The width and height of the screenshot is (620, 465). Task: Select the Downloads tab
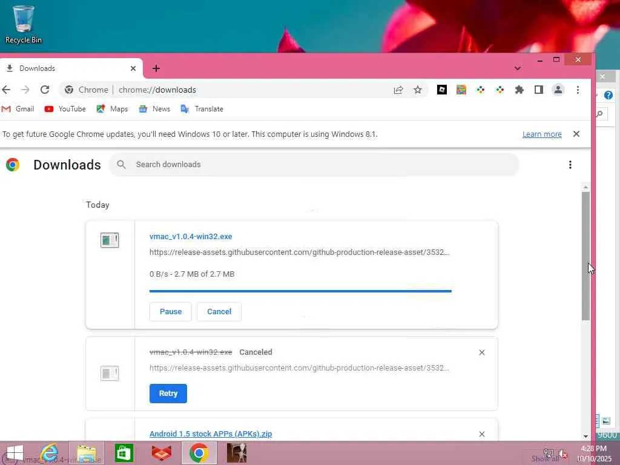[70, 68]
